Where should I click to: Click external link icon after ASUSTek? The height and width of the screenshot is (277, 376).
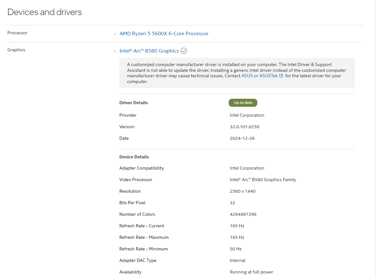(x=281, y=76)
